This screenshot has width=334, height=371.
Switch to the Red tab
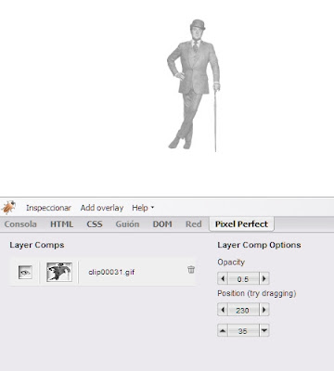point(194,224)
